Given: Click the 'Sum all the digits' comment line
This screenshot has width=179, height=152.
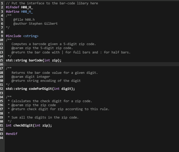Looking at the screenshot, I should [x=45, y=117].
